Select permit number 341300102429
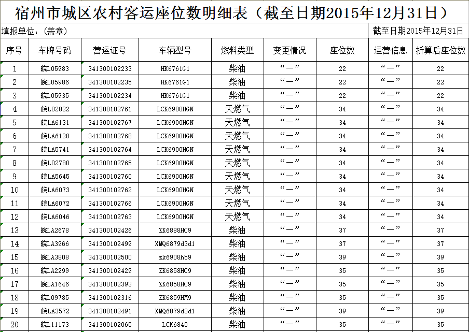Viewport: 469px width, 332px height. click(110, 270)
